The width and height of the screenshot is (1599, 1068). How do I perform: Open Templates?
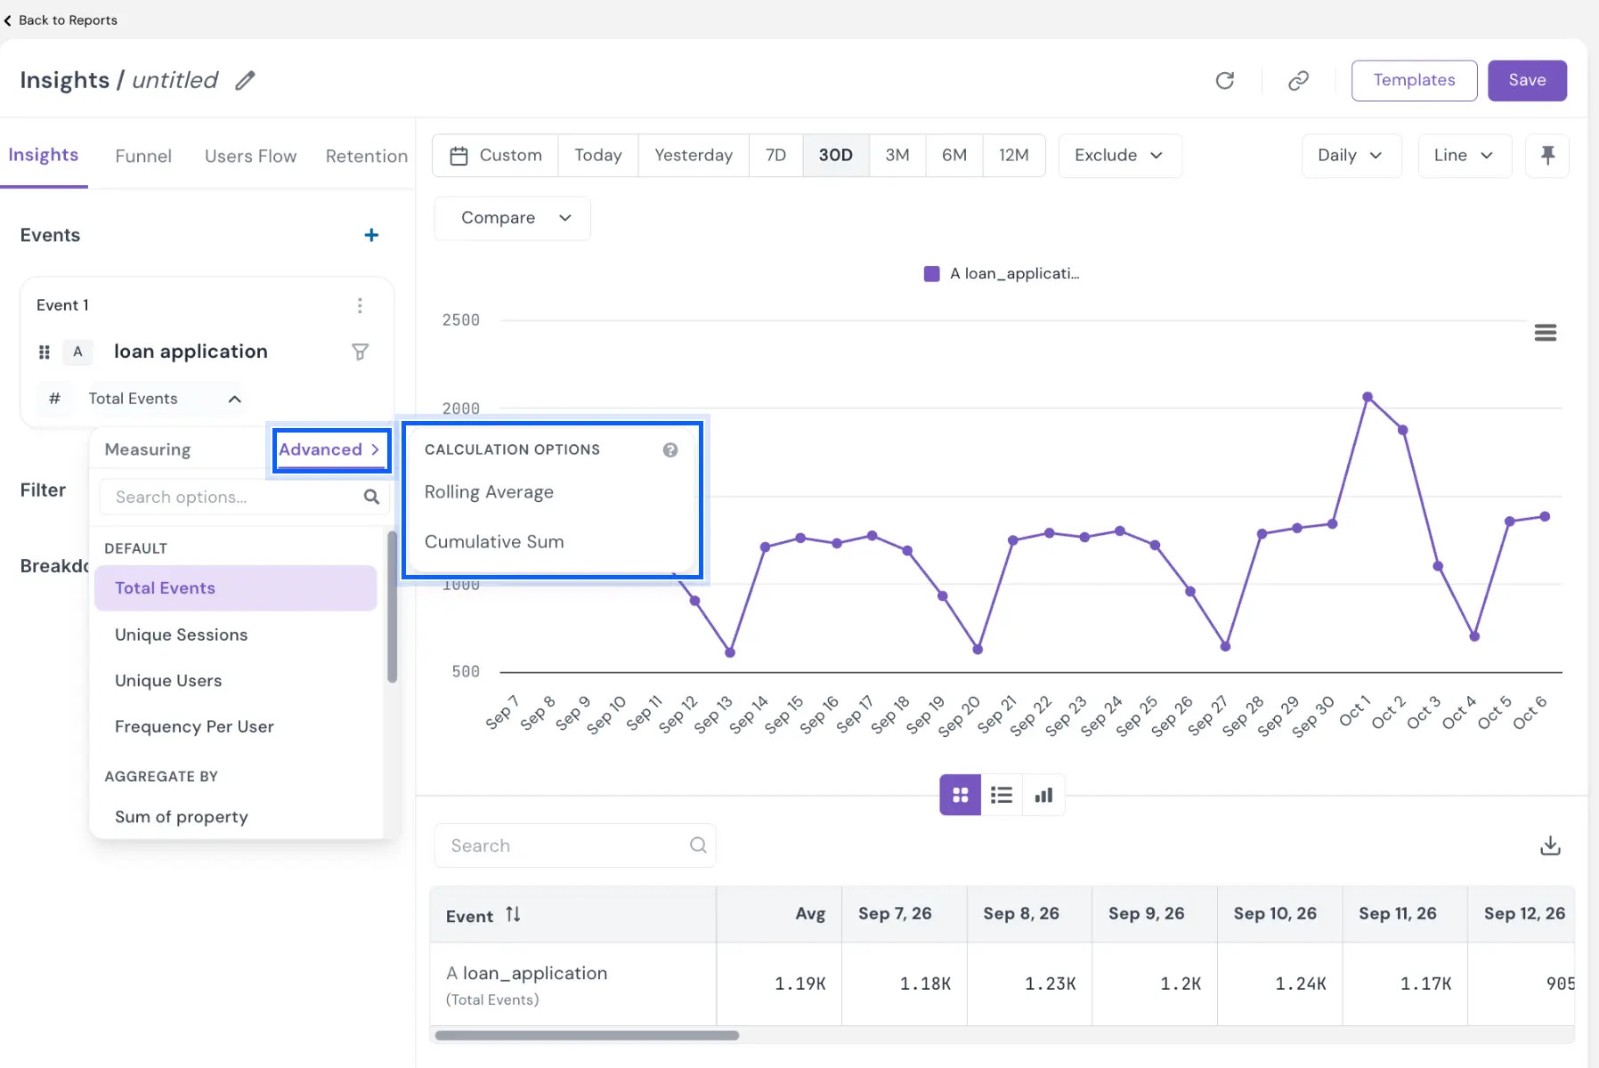pyautogui.click(x=1414, y=80)
